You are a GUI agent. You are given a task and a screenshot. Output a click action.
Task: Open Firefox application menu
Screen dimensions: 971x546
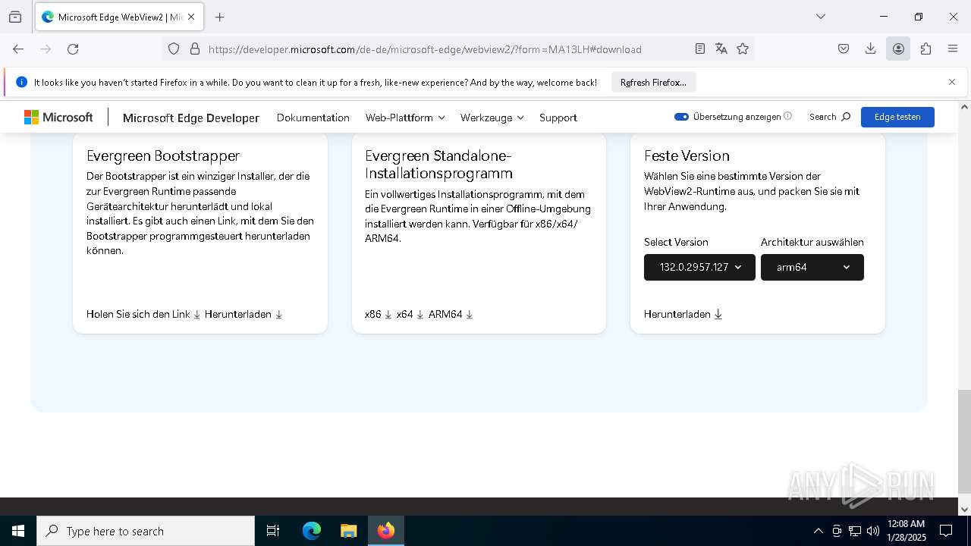click(953, 49)
